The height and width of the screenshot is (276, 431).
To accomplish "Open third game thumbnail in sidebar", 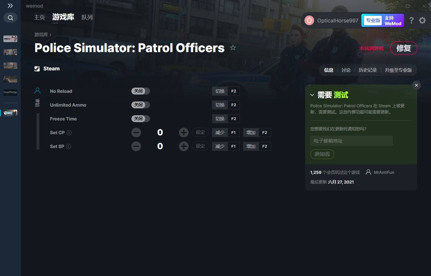I will [10, 66].
